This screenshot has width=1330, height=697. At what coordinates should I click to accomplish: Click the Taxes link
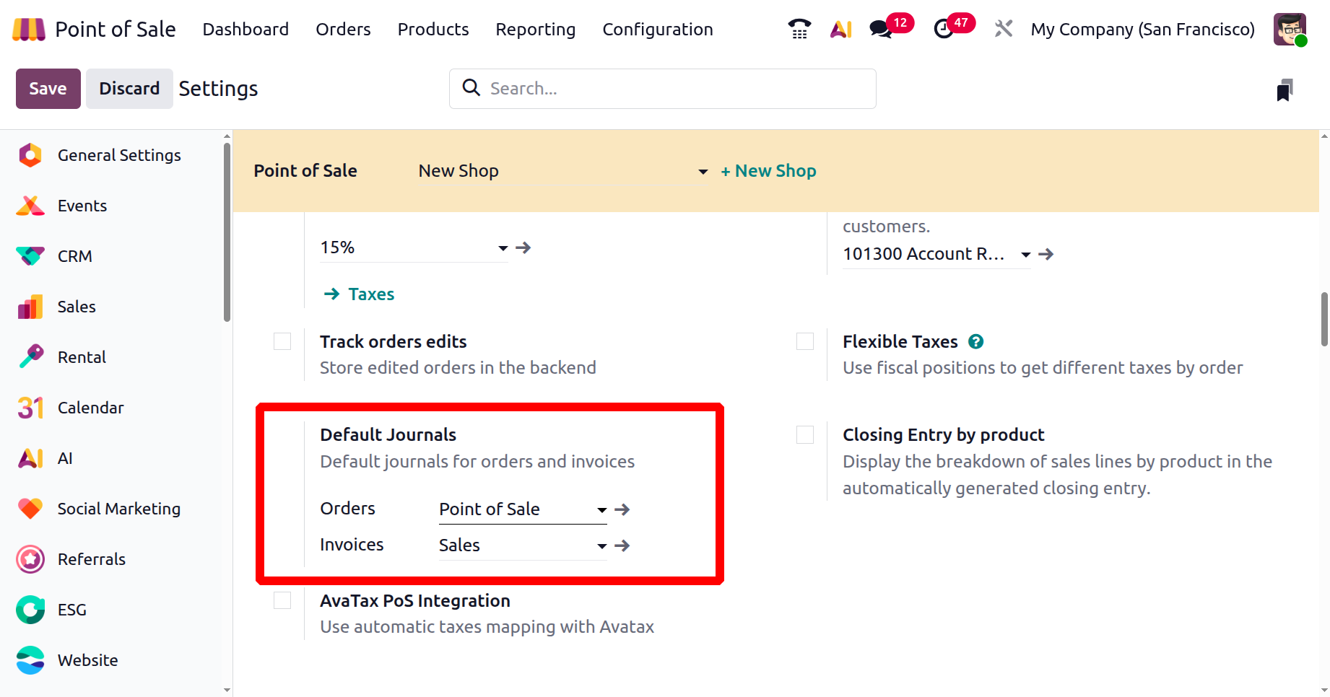pos(370,294)
